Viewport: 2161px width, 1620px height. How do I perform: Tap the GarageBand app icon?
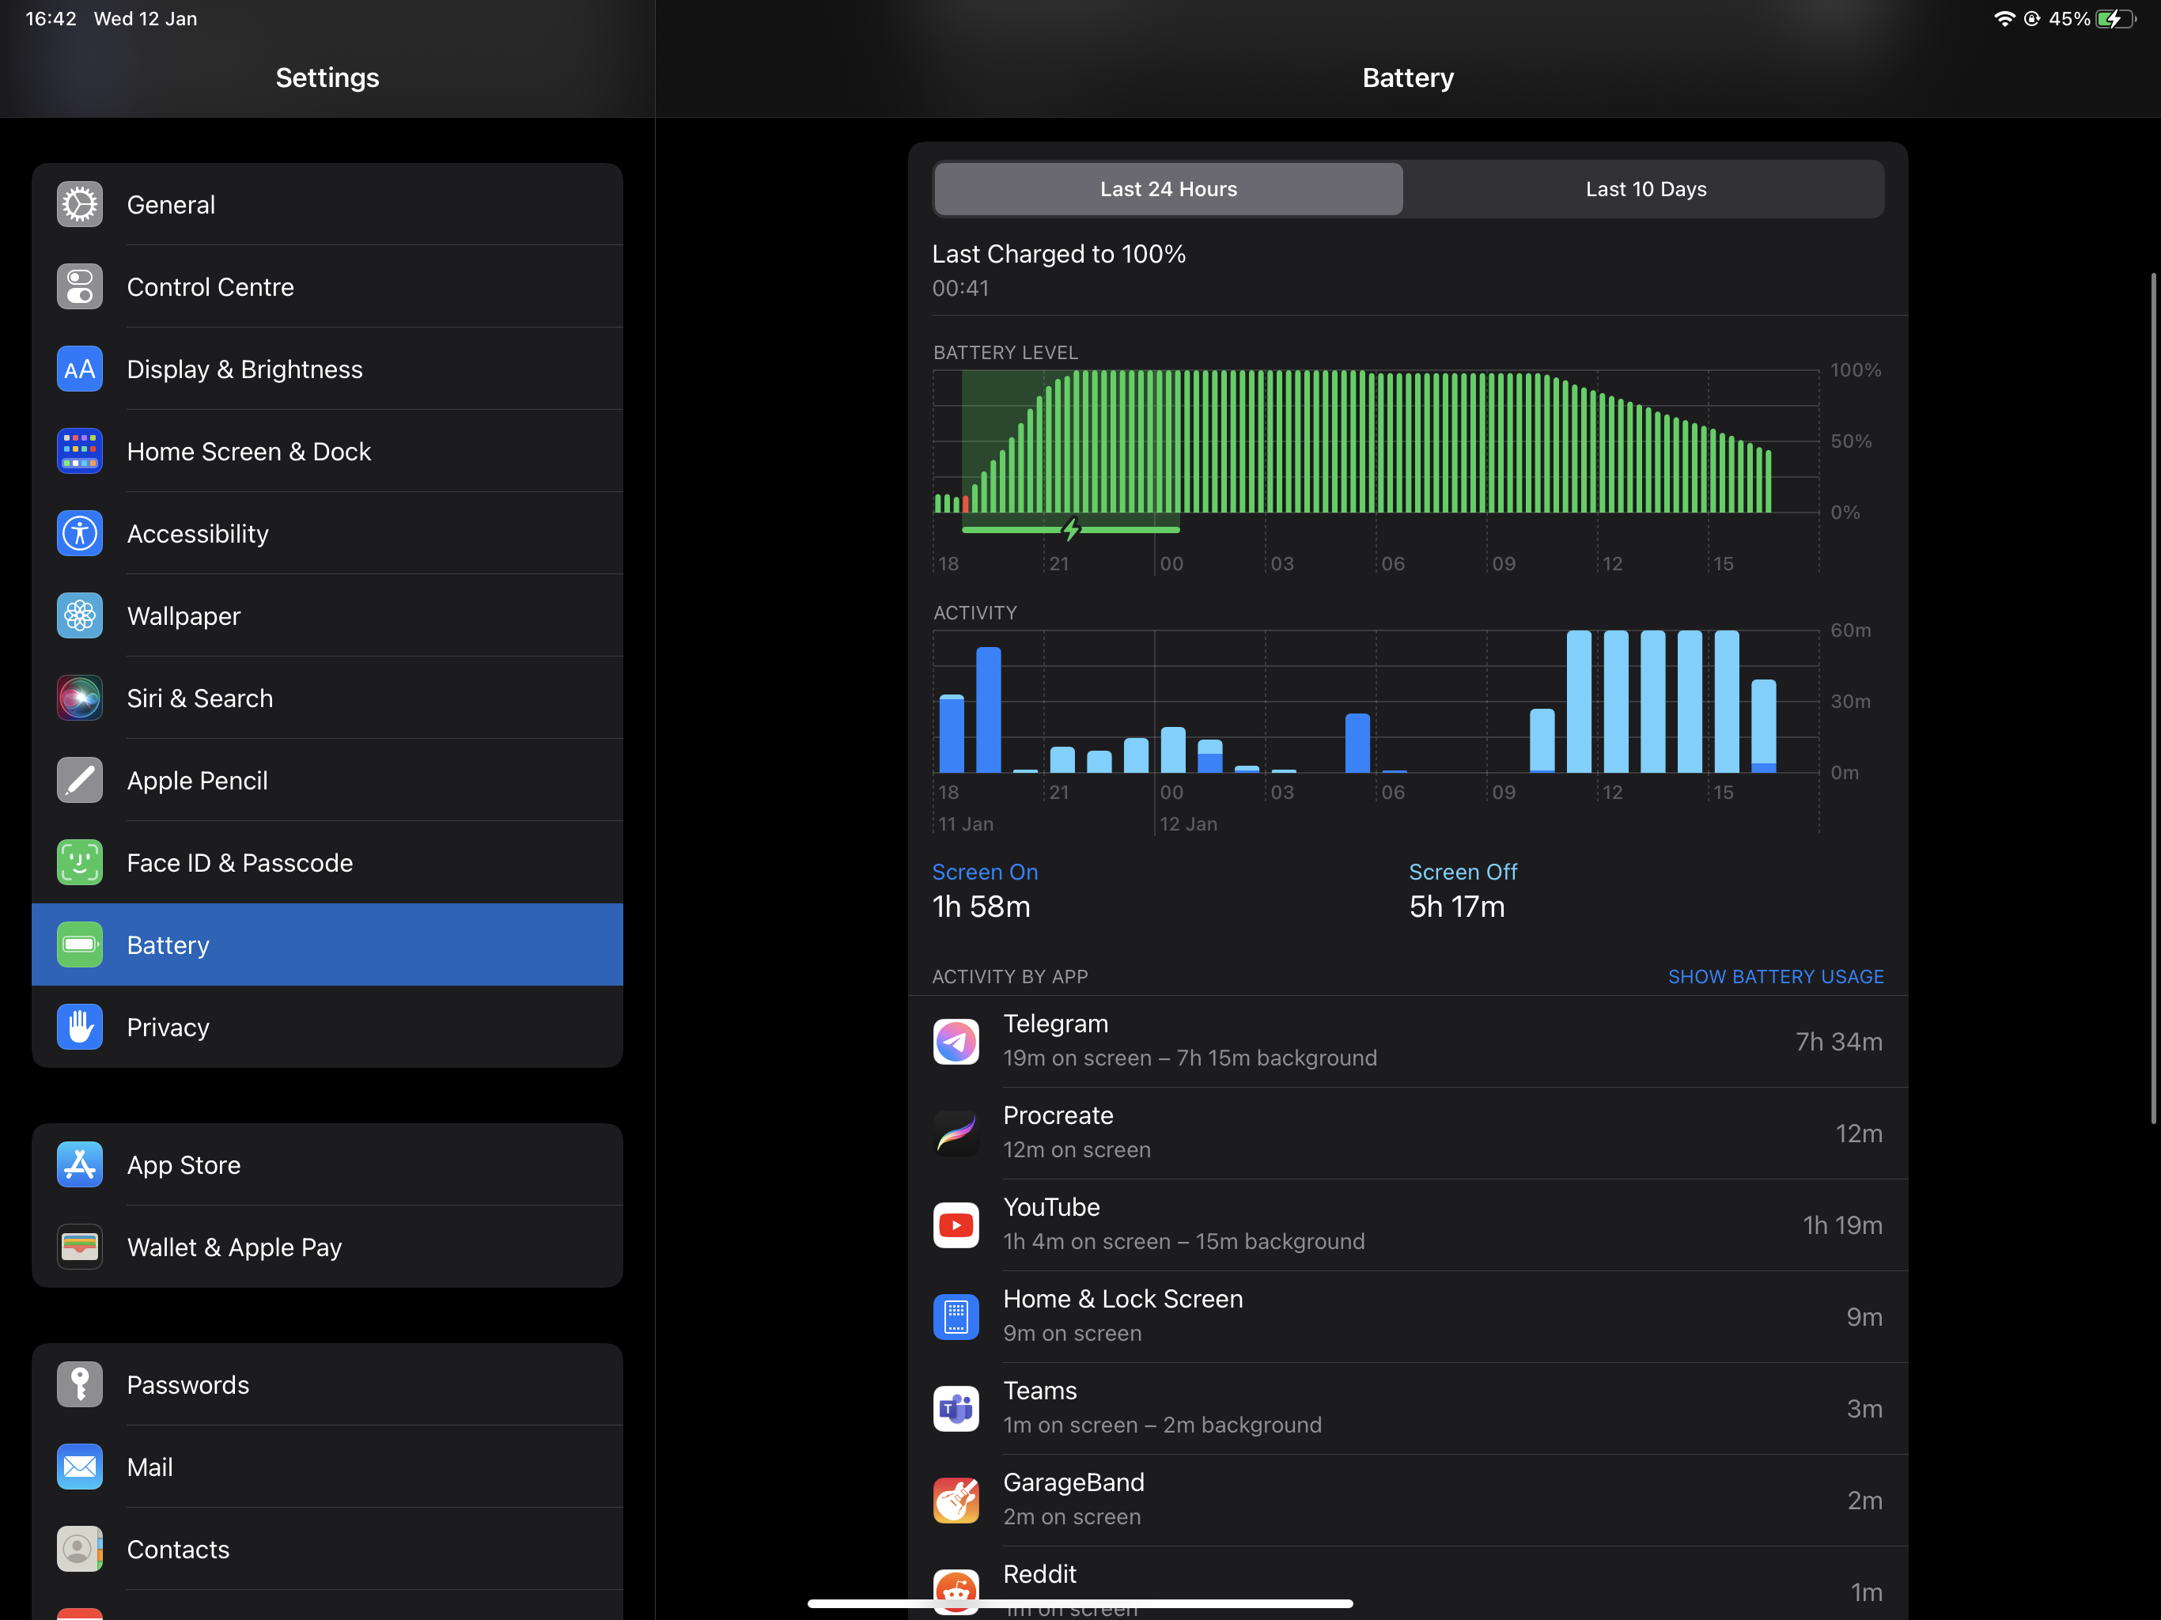(956, 1501)
